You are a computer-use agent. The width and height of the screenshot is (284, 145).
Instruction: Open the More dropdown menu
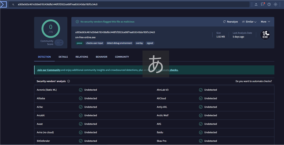(265, 22)
